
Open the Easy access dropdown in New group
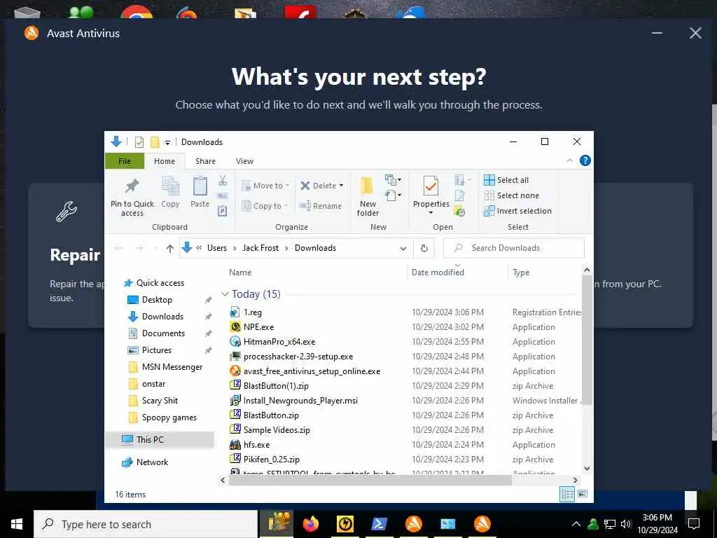point(394,196)
